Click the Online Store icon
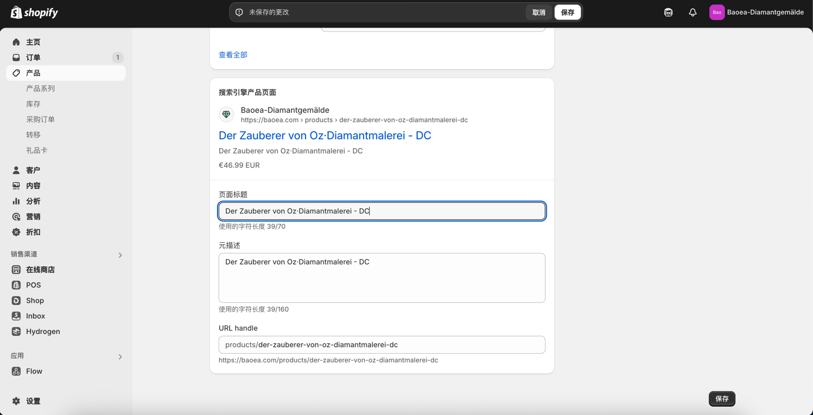The width and height of the screenshot is (813, 415). [x=16, y=270]
